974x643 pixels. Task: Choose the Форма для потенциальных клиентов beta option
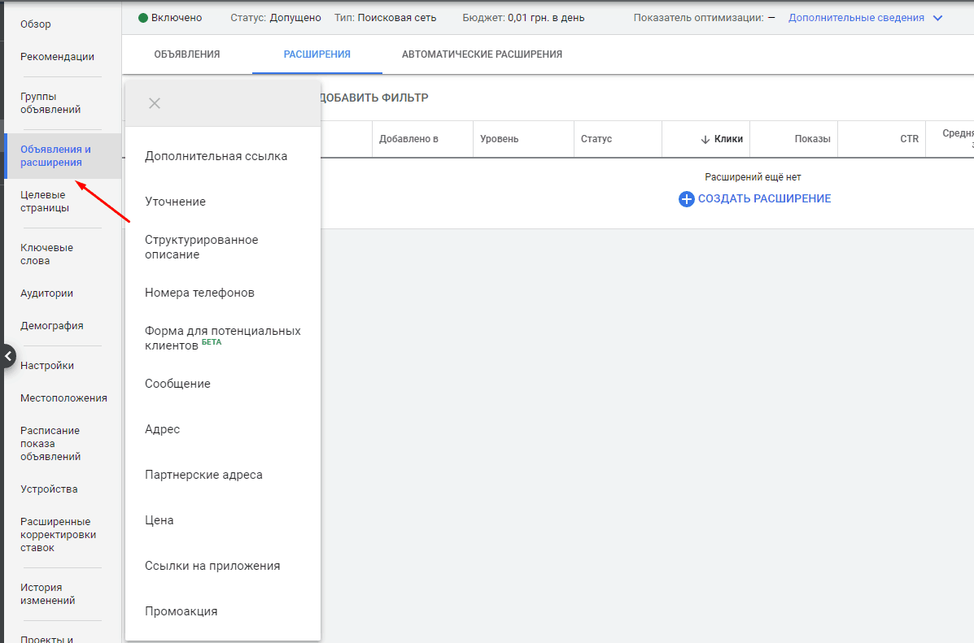coord(223,337)
